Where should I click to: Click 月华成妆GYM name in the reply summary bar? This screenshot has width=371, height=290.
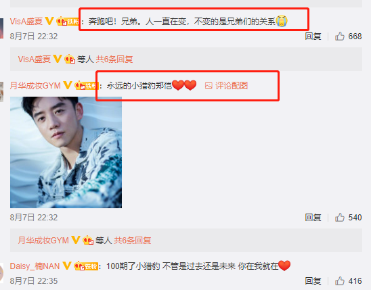(43, 241)
